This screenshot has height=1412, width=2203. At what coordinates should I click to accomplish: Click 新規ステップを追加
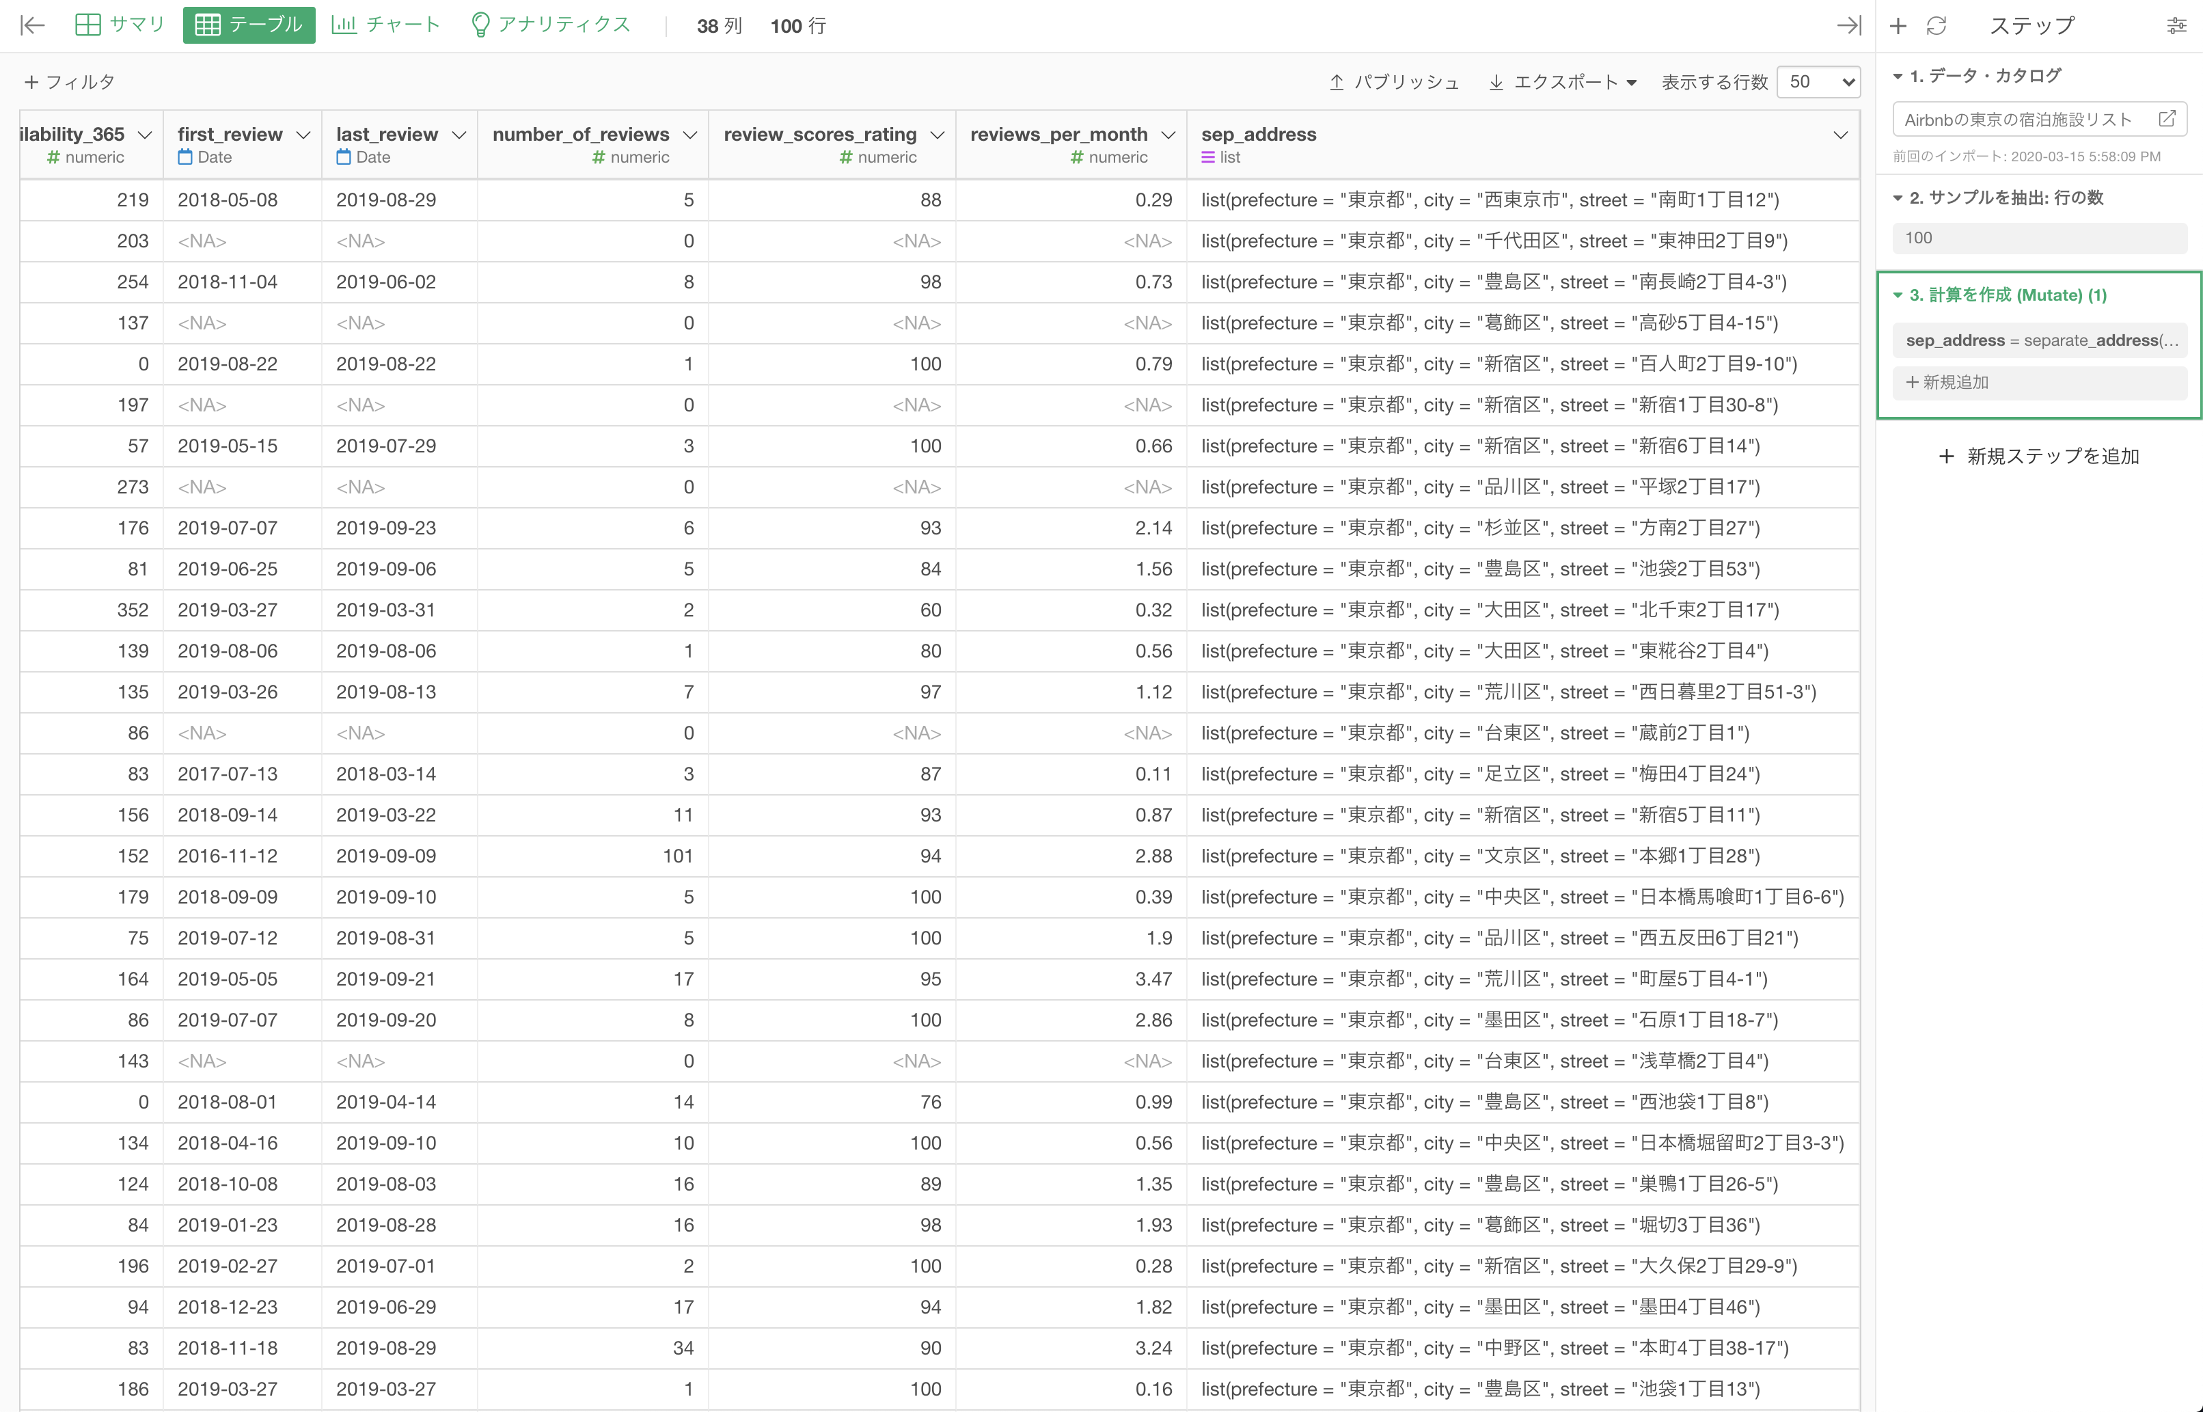(x=2039, y=456)
